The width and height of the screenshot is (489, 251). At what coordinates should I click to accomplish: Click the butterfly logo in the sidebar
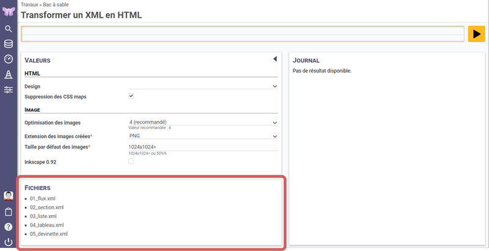pos(9,12)
